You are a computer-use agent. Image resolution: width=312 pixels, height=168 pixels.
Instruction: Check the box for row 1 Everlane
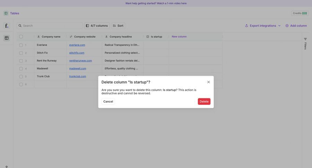tap(21, 45)
